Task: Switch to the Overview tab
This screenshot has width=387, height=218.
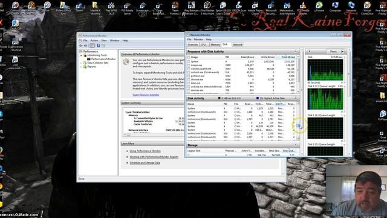Action: pyautogui.click(x=193, y=45)
